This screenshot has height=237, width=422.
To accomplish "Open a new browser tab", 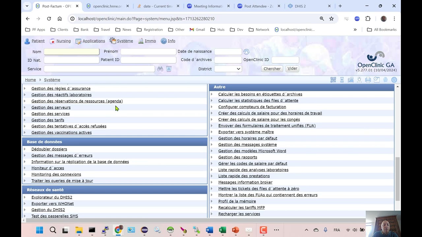I will (340, 6).
